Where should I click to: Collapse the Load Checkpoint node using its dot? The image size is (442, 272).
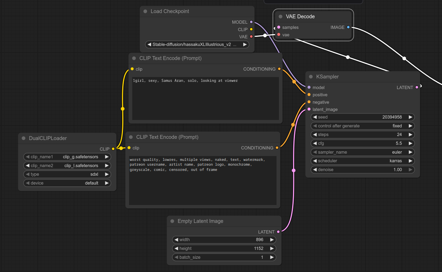tap(145, 11)
